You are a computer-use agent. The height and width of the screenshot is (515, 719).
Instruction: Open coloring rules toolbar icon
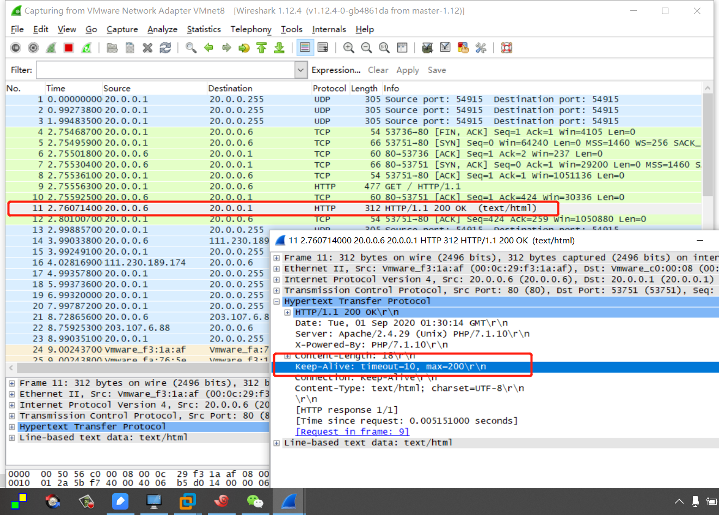pyautogui.click(x=463, y=48)
